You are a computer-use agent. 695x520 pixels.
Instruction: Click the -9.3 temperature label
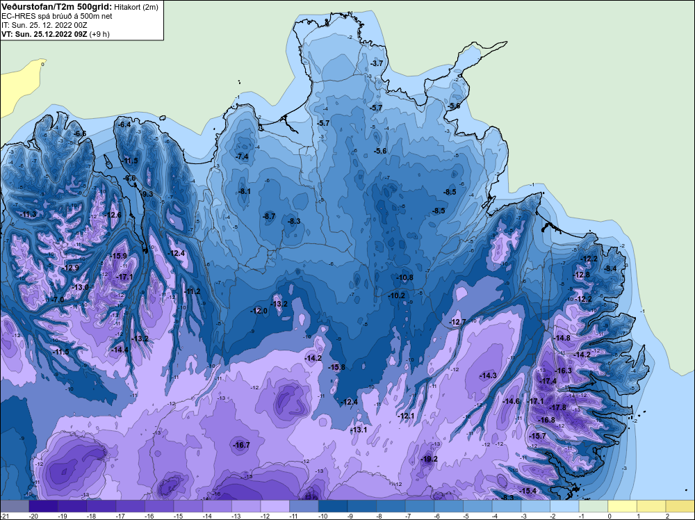(147, 194)
